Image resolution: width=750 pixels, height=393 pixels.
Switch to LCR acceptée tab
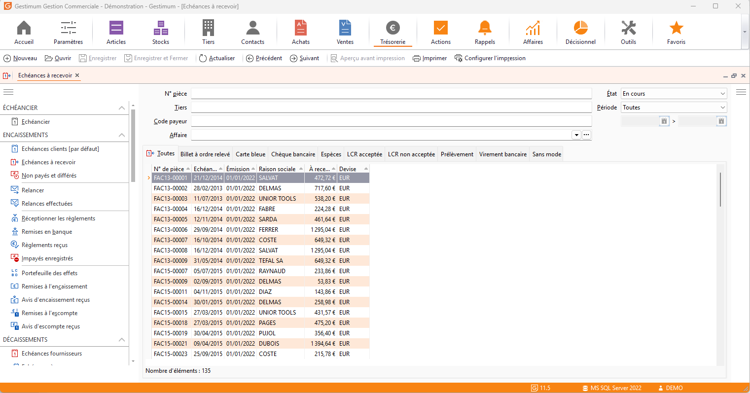[x=364, y=154]
